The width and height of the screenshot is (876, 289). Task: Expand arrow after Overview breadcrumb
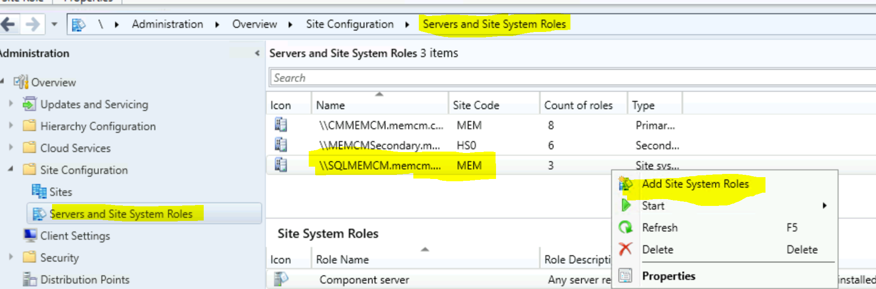click(290, 25)
